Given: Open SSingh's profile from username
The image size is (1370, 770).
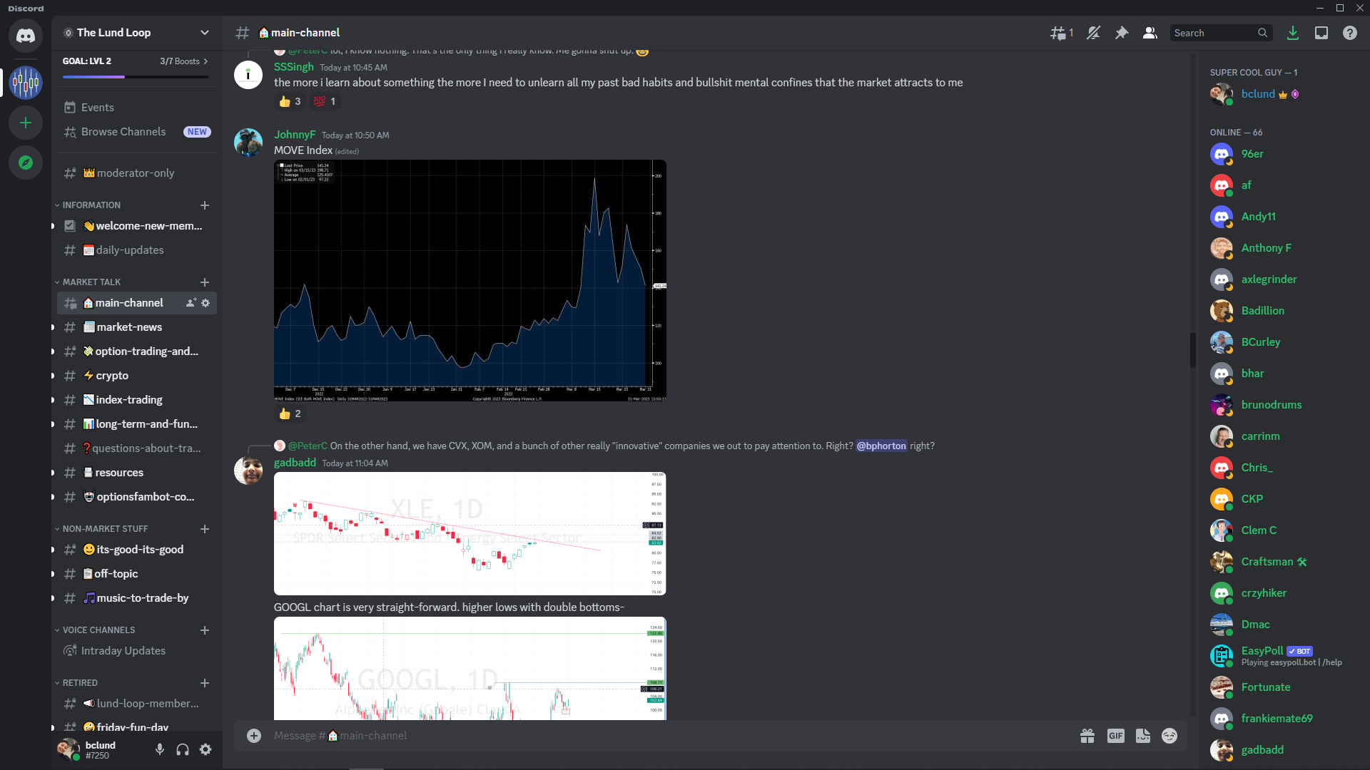Looking at the screenshot, I should click(294, 67).
